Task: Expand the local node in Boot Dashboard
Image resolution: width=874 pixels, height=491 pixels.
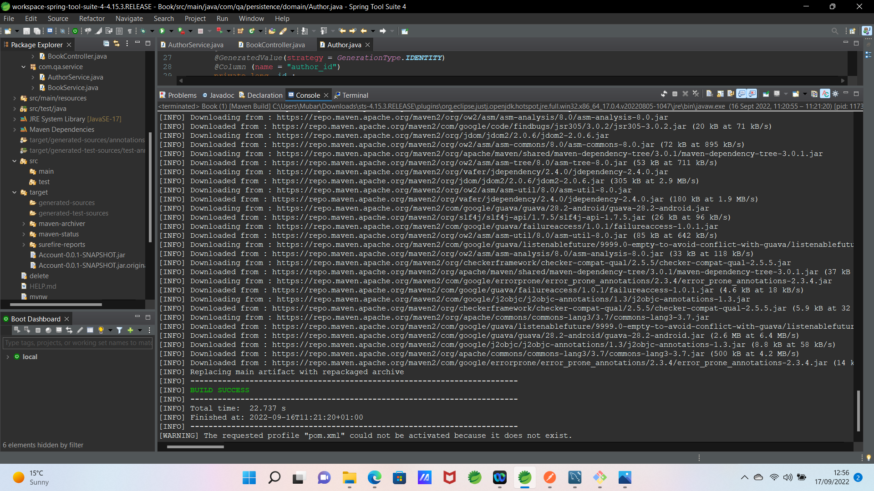Action: coord(8,357)
